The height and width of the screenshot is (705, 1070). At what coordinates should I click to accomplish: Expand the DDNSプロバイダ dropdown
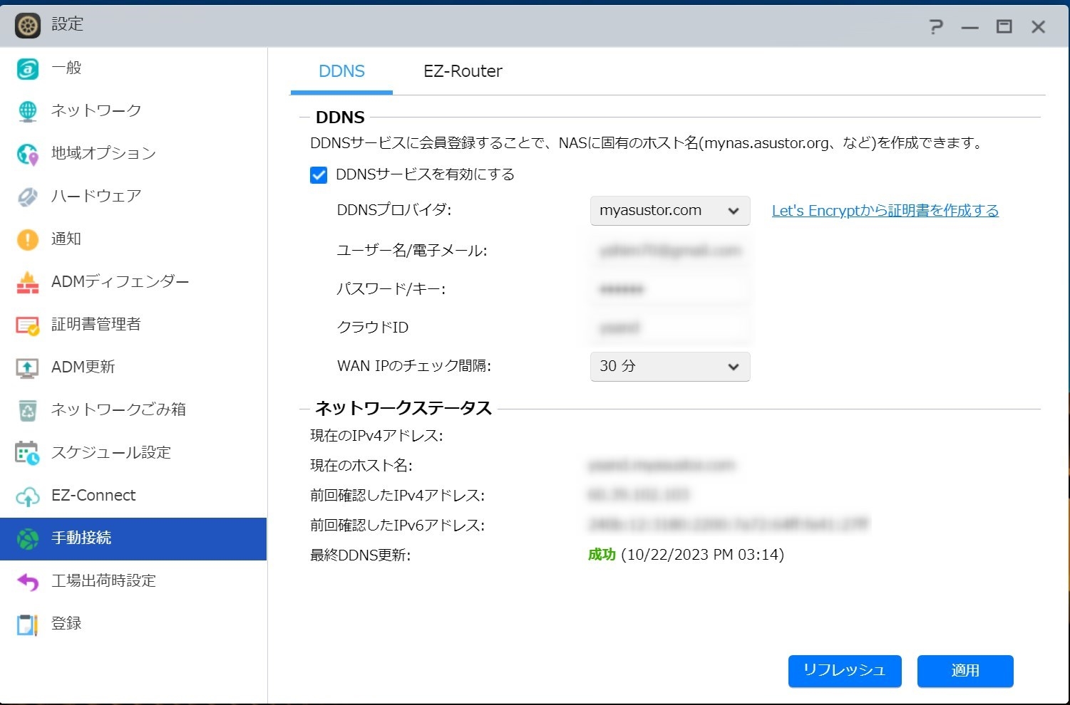(669, 211)
